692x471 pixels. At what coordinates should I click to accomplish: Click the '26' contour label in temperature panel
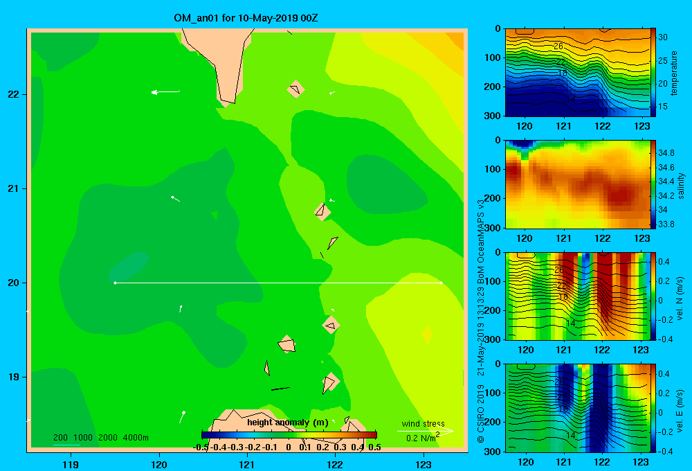pyautogui.click(x=558, y=46)
